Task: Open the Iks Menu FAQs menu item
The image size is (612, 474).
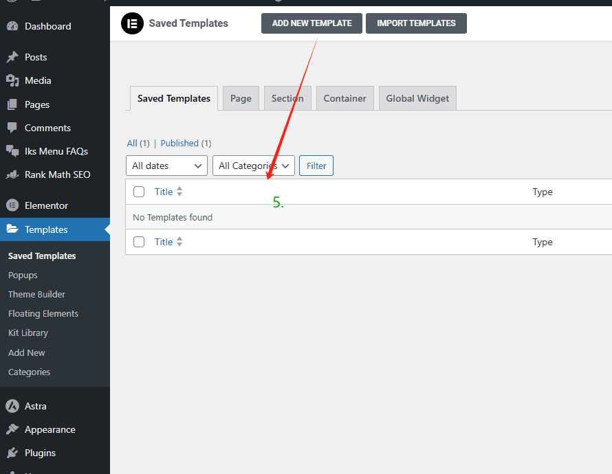Action: [55, 151]
